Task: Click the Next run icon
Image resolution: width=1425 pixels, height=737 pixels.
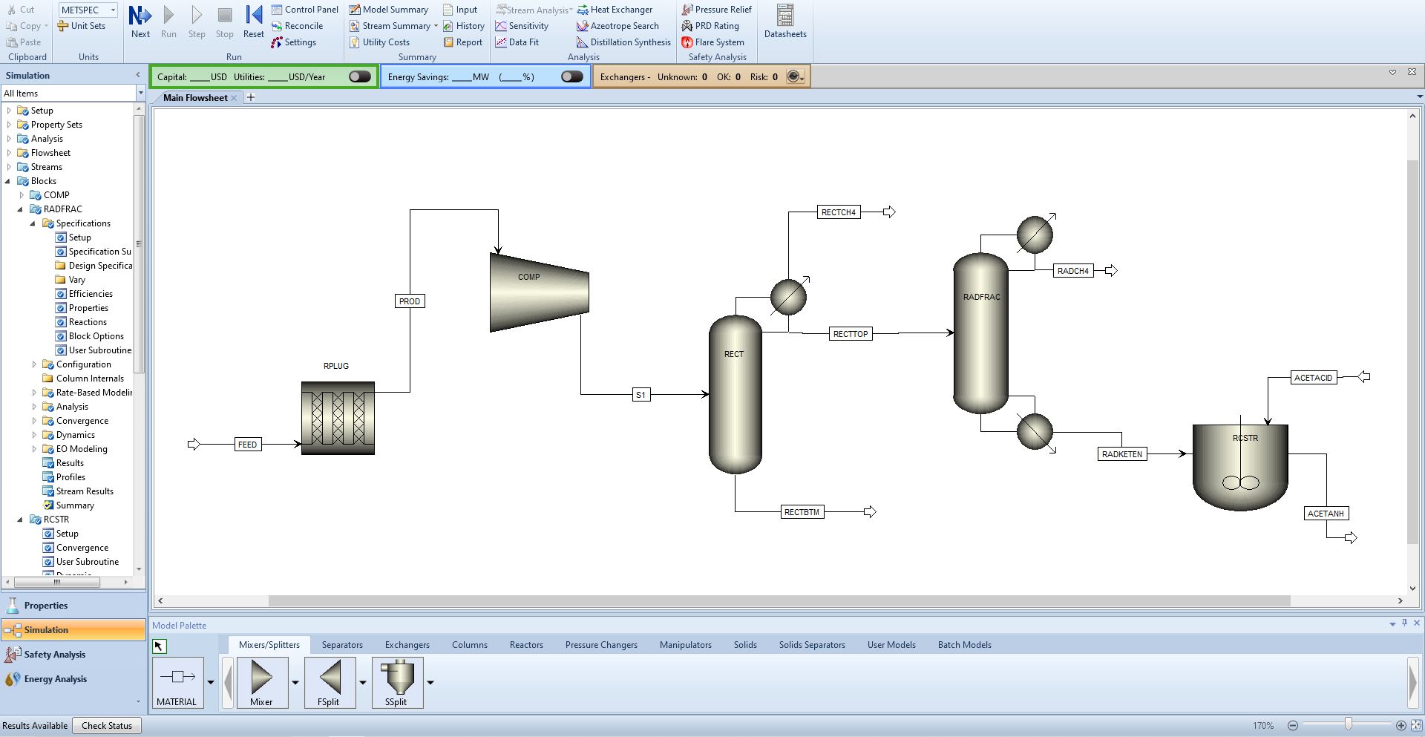Action: coord(140,16)
